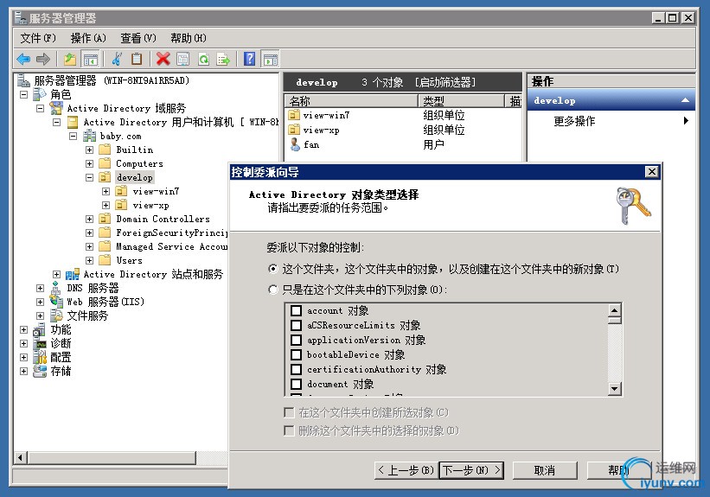Viewport: 710px width, 497px height.
Task: Select radio for this folder and all objects
Action: (x=272, y=269)
